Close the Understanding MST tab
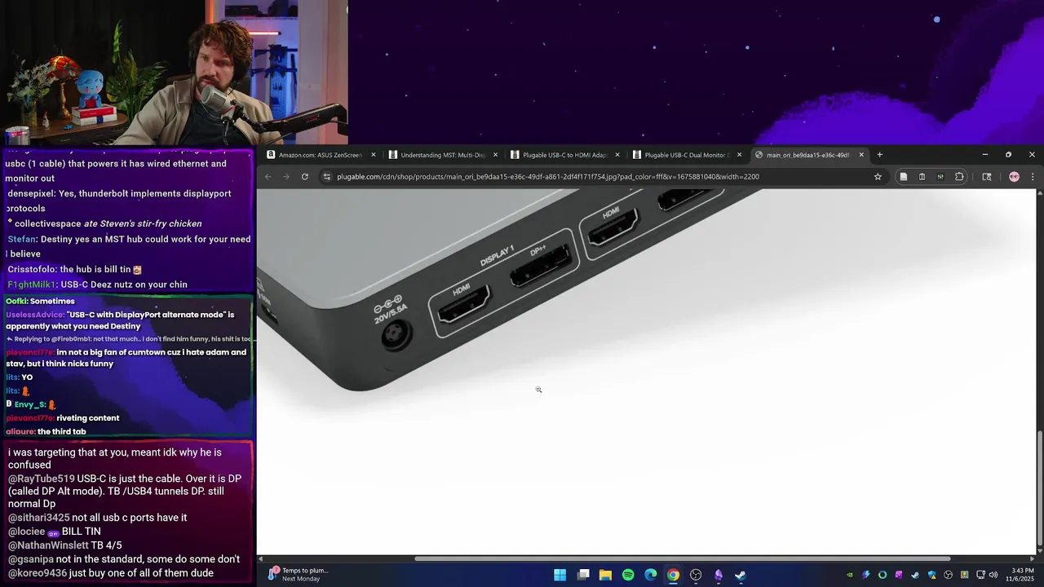Image resolution: width=1044 pixels, height=587 pixels. [495, 155]
